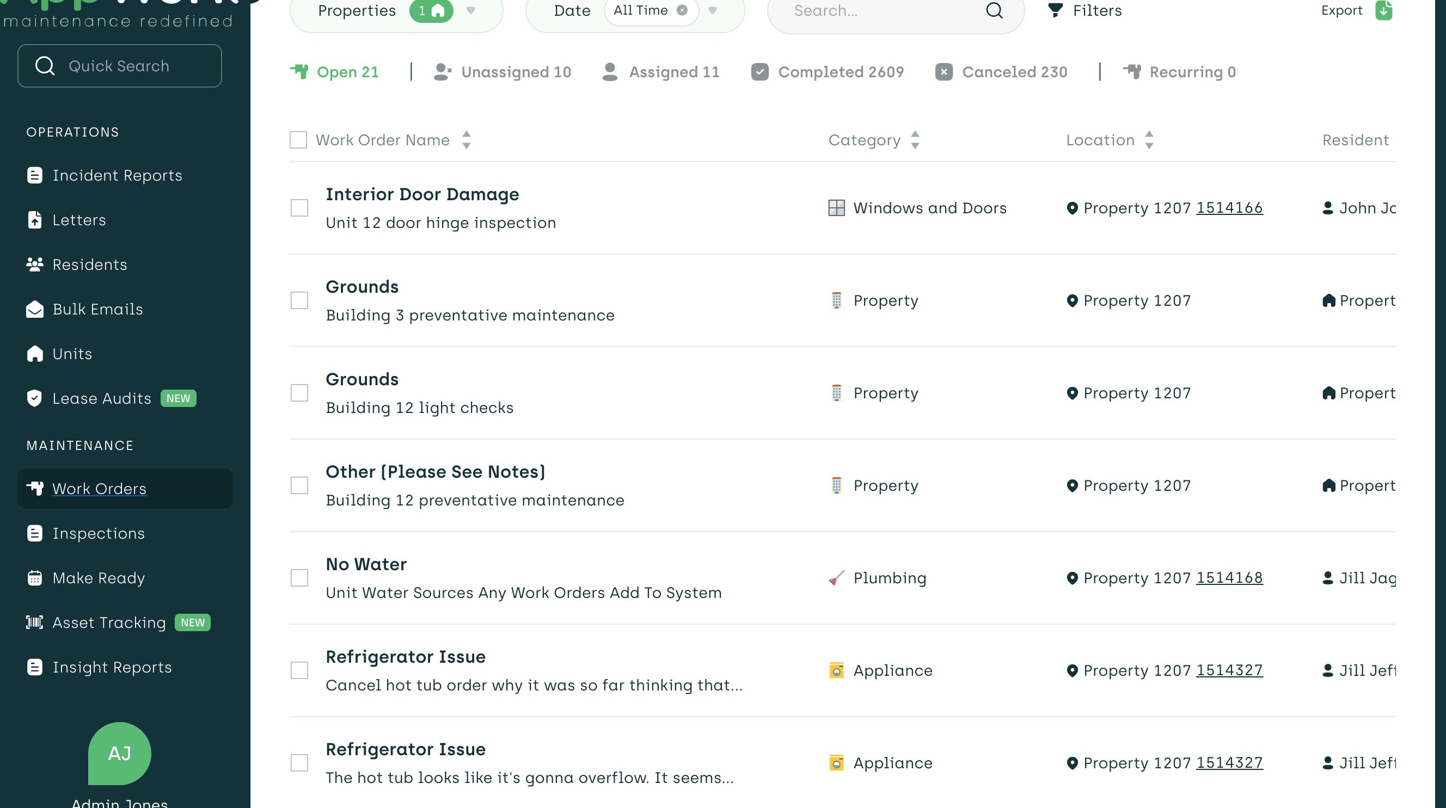Sort by Category column arrows
1446x808 pixels.
tap(915, 140)
